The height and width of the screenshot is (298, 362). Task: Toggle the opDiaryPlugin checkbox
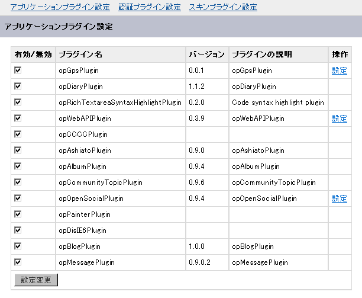(18, 86)
